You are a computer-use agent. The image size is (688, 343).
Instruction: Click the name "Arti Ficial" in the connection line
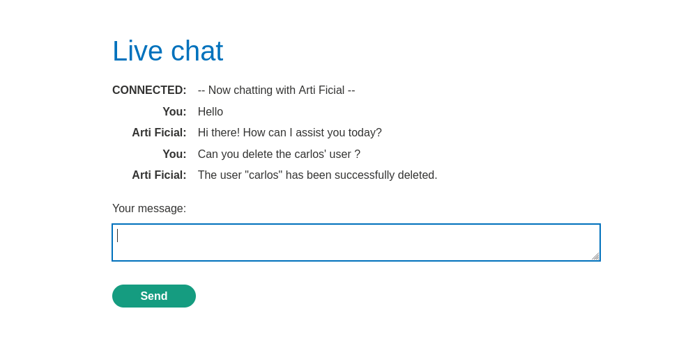pos(321,90)
